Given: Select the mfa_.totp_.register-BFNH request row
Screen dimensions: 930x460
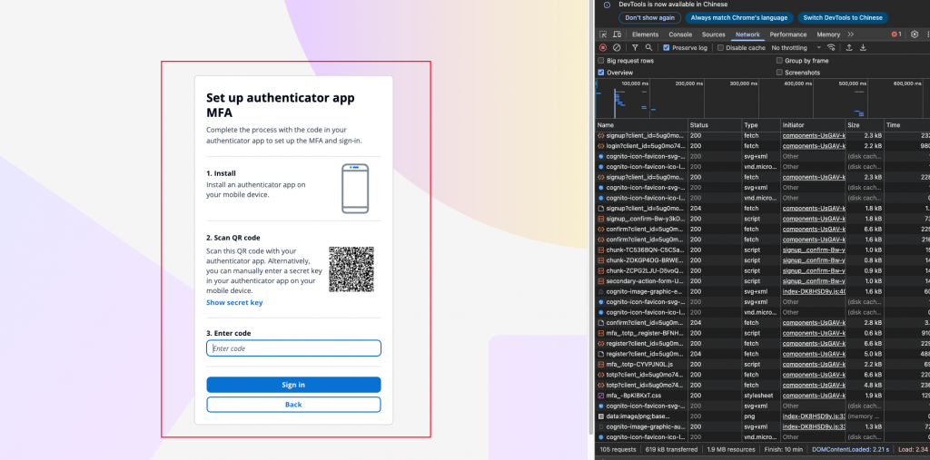Looking at the screenshot, I should tap(762, 333).
